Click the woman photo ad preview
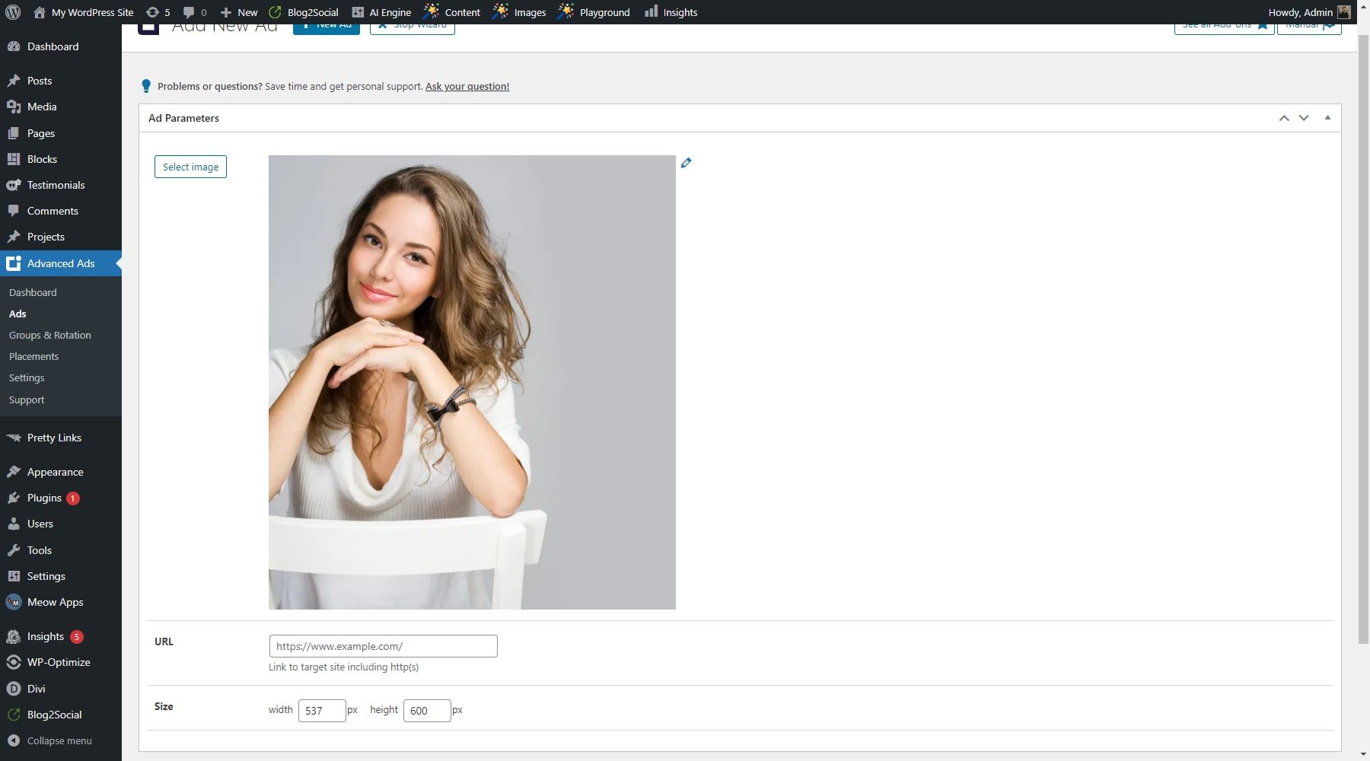Screen dimensions: 1370x761 click(x=472, y=380)
